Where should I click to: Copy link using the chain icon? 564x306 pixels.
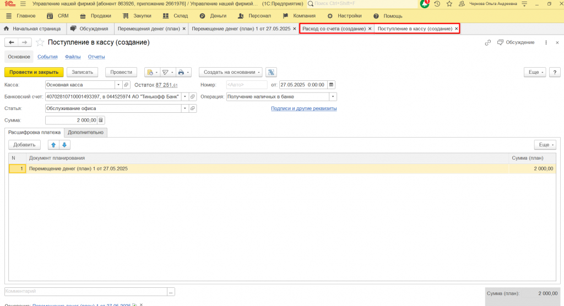[488, 42]
